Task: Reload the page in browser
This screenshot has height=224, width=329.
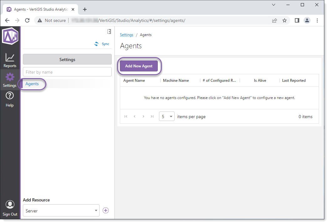Action: click(x=27, y=21)
